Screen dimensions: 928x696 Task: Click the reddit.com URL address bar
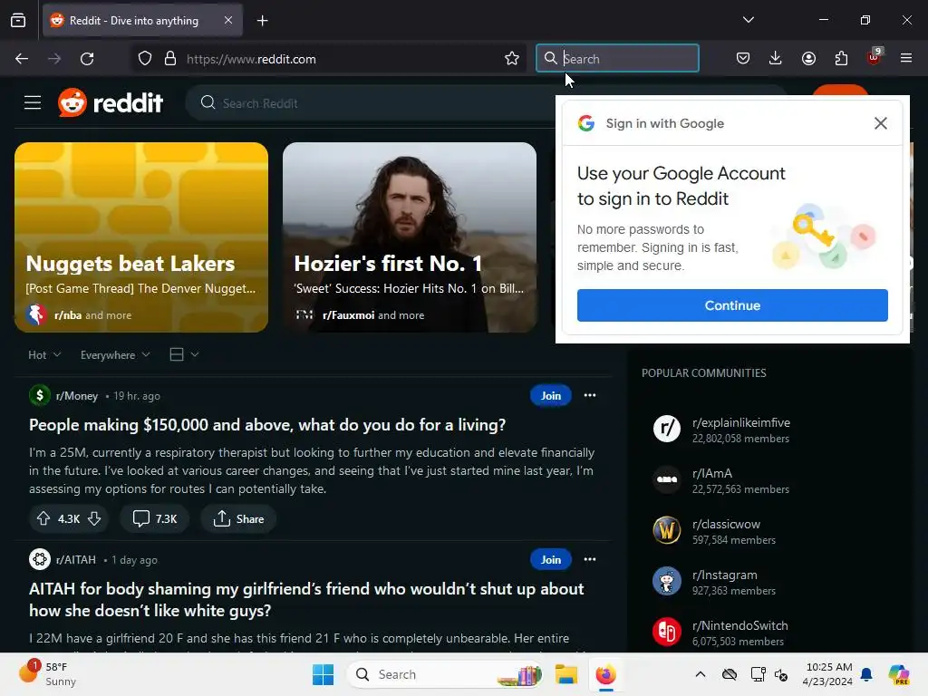pyautogui.click(x=328, y=59)
